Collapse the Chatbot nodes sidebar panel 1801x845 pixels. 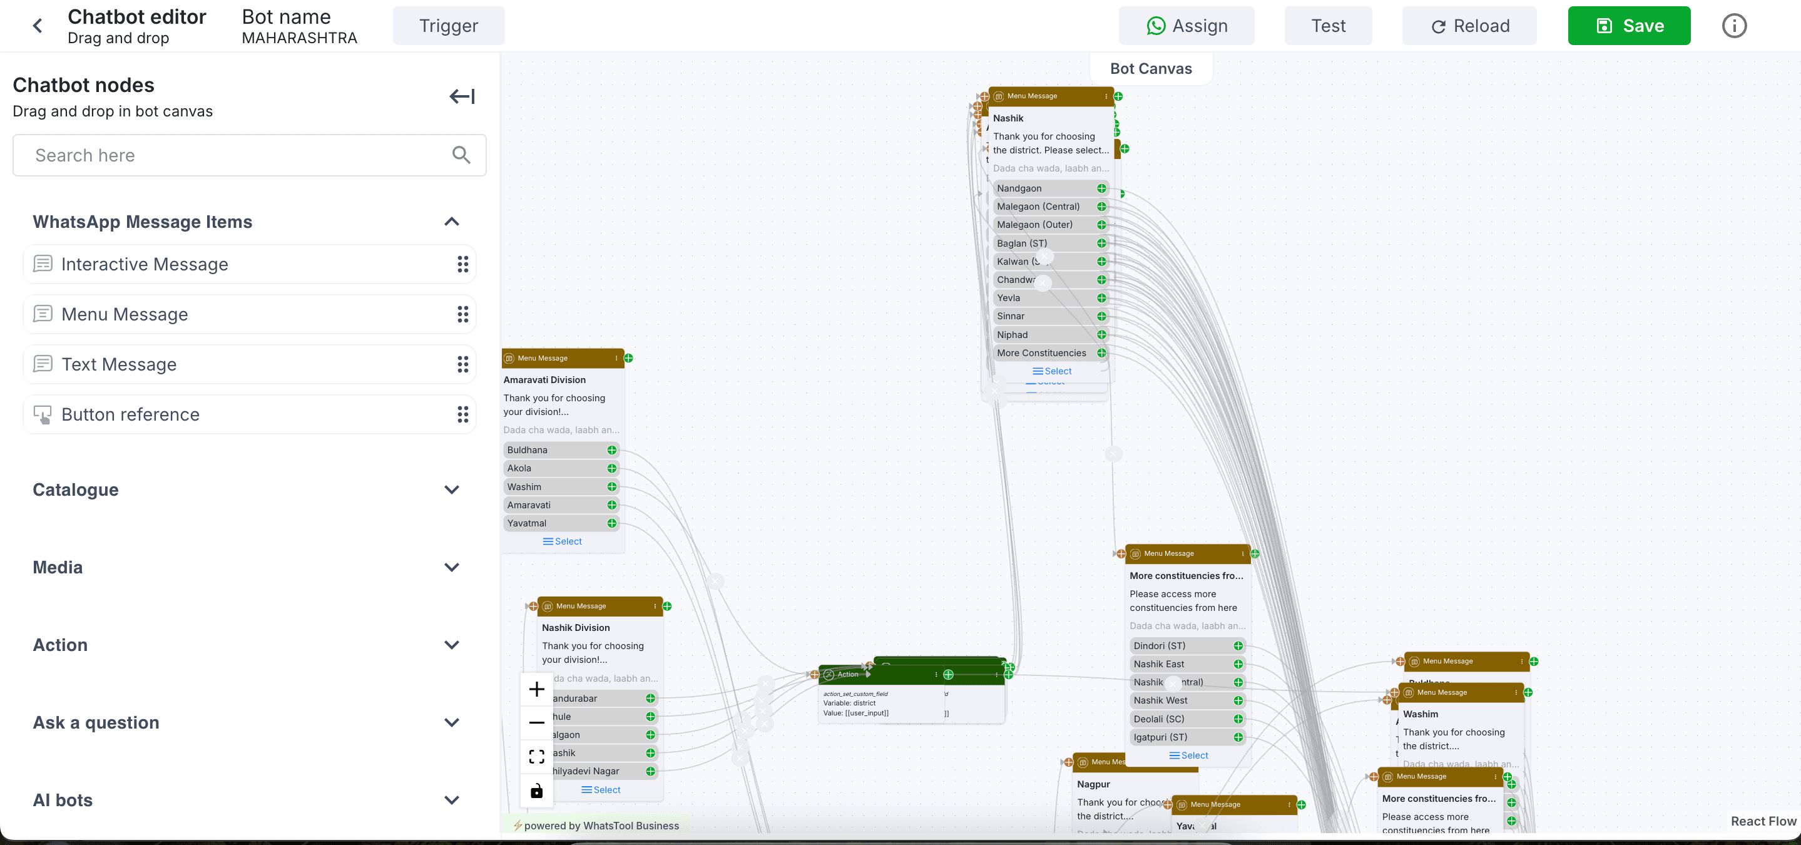point(461,96)
